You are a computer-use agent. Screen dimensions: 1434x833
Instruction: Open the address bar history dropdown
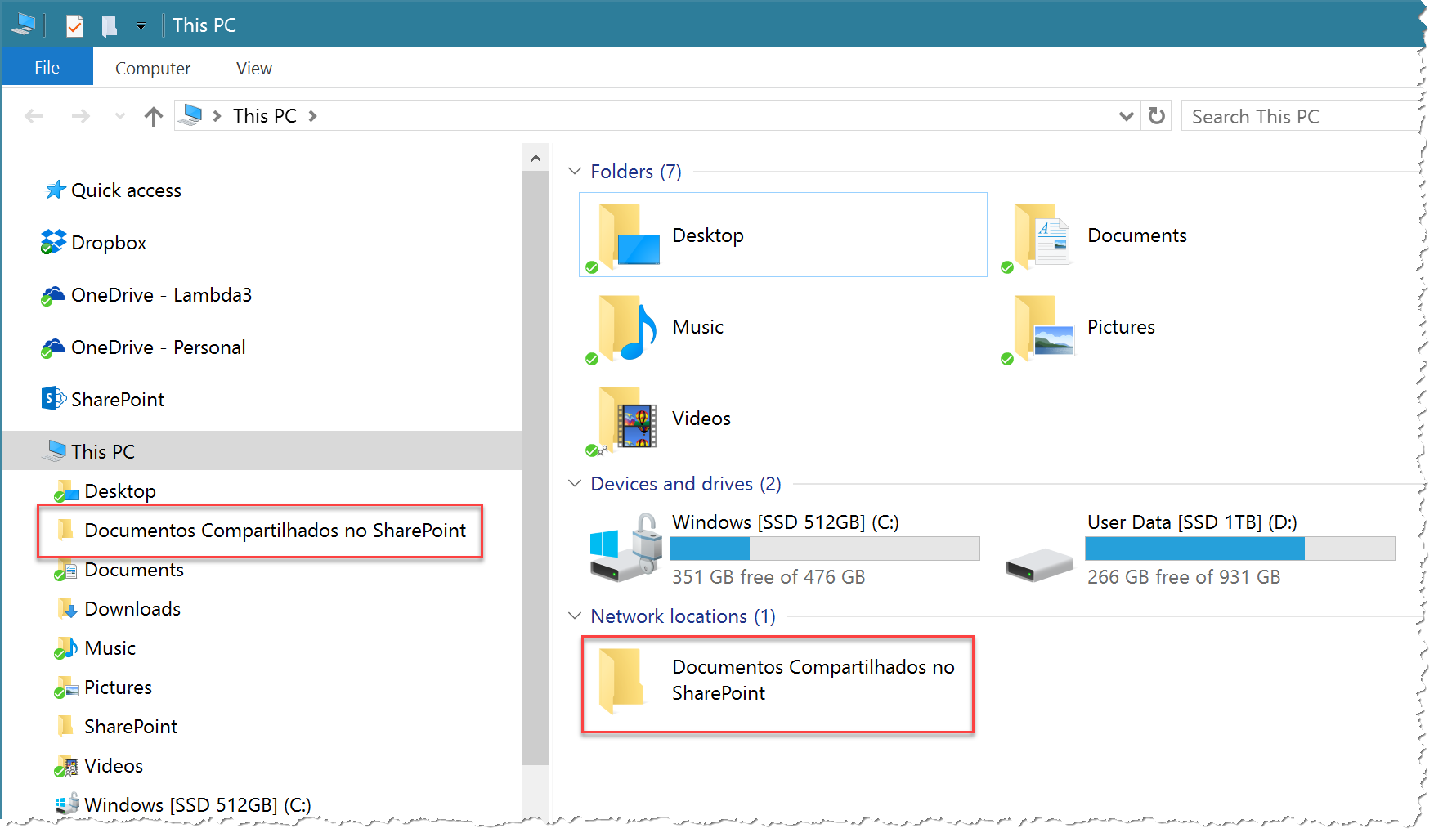[x=1126, y=116]
